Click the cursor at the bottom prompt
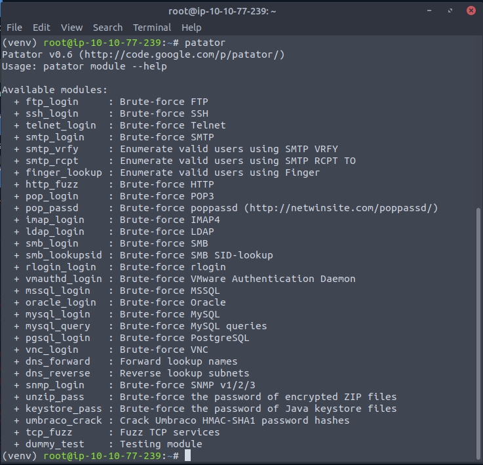Screen dimensions: 483x465 [187, 455]
